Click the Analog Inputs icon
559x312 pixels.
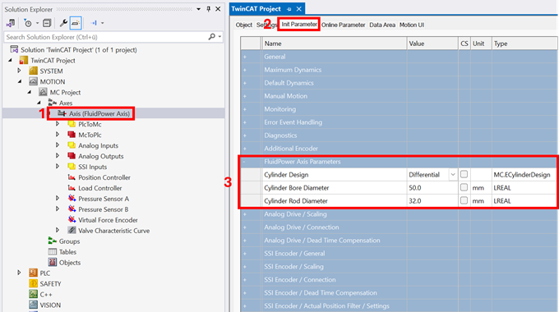coord(72,145)
